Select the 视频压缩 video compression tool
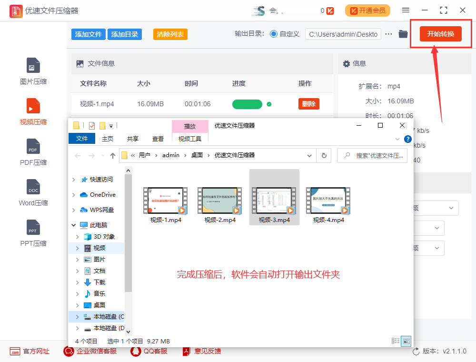The width and height of the screenshot is (476, 362). pyautogui.click(x=33, y=112)
